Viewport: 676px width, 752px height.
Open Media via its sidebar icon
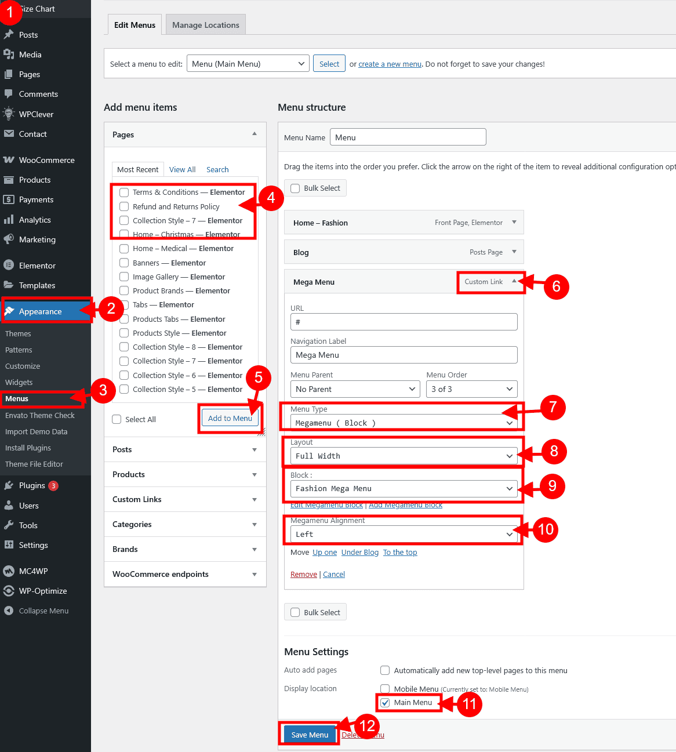coord(9,55)
